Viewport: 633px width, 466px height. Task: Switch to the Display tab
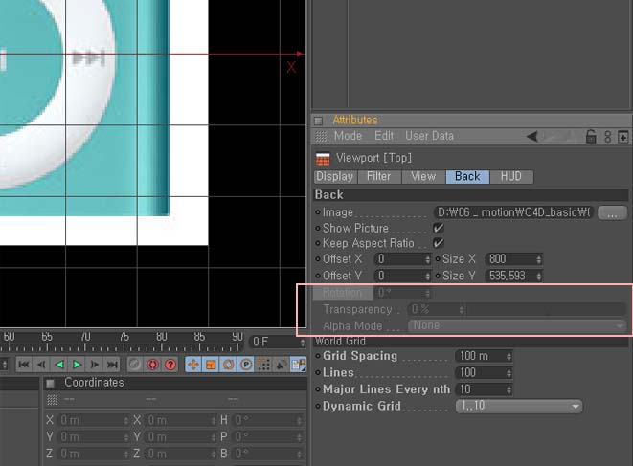click(334, 177)
